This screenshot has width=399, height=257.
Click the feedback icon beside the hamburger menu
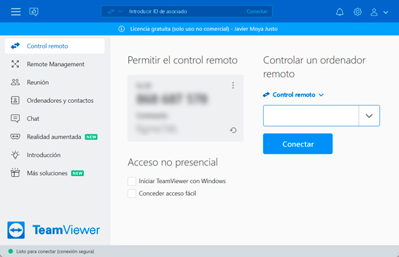tap(34, 12)
